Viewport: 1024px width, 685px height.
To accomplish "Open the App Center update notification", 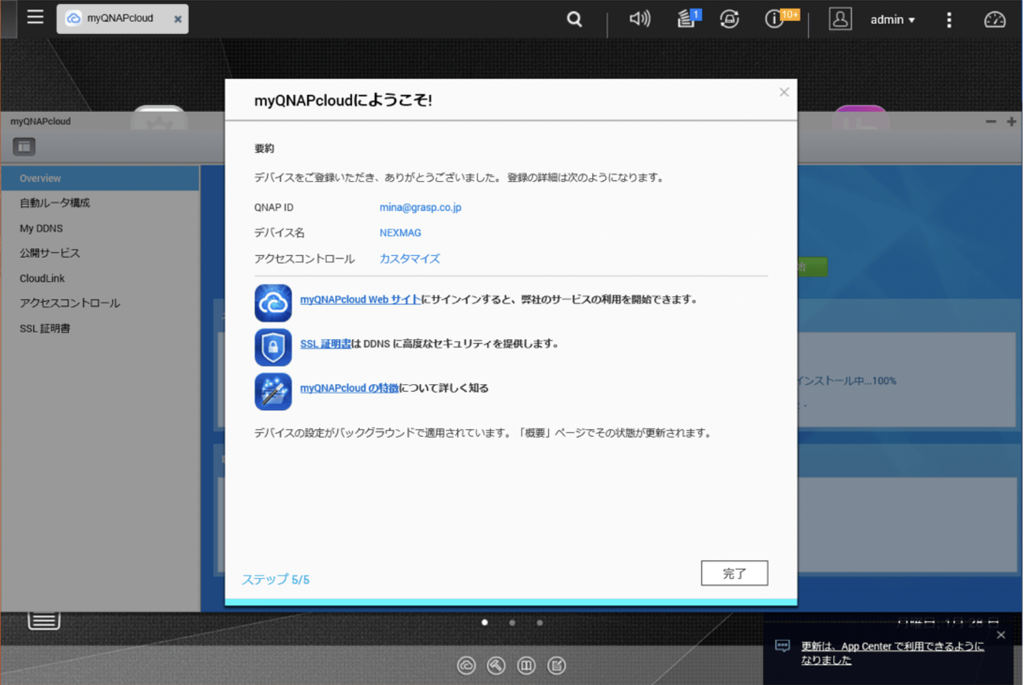I will pyautogui.click(x=892, y=653).
